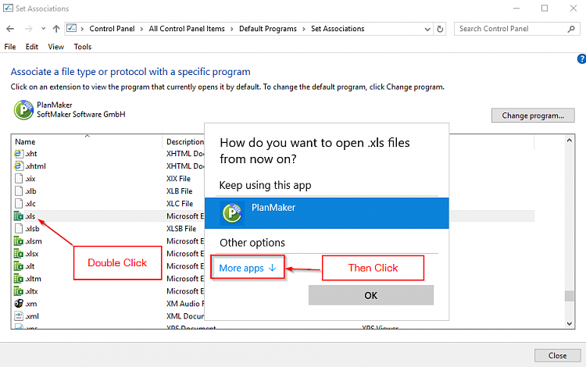Confirm the dialog with OK
Viewport: 586px width, 367px height.
(370, 295)
